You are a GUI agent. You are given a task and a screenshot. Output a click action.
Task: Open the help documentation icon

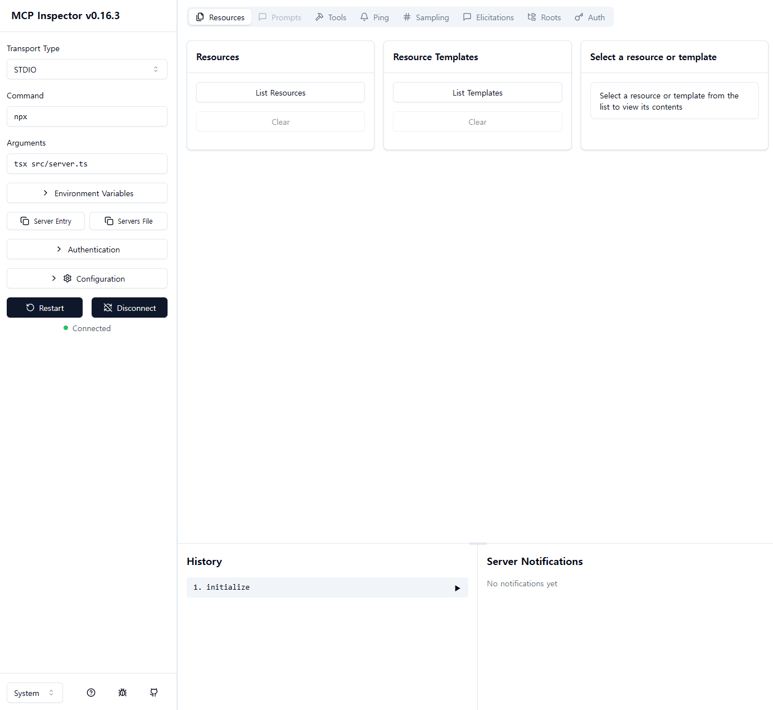click(x=91, y=693)
